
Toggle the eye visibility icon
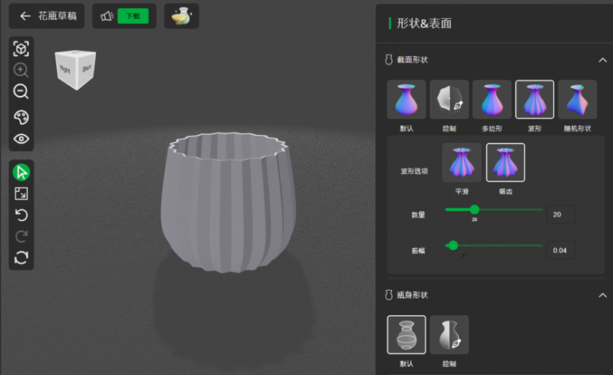pyautogui.click(x=21, y=139)
